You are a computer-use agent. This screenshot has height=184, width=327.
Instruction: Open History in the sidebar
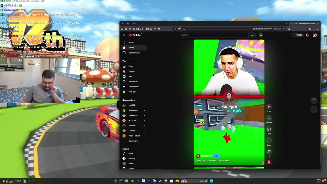click(x=134, y=66)
